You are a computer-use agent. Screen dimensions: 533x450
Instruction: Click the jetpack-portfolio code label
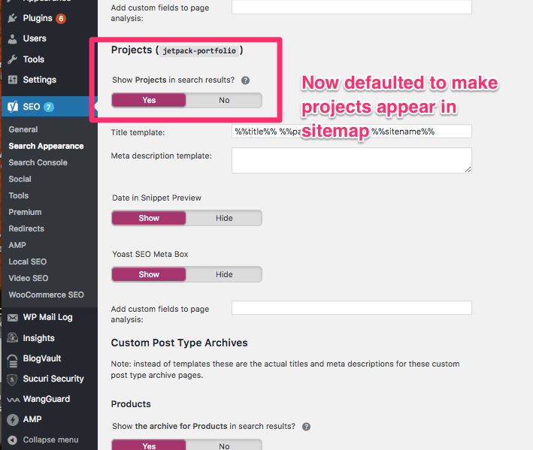(199, 51)
